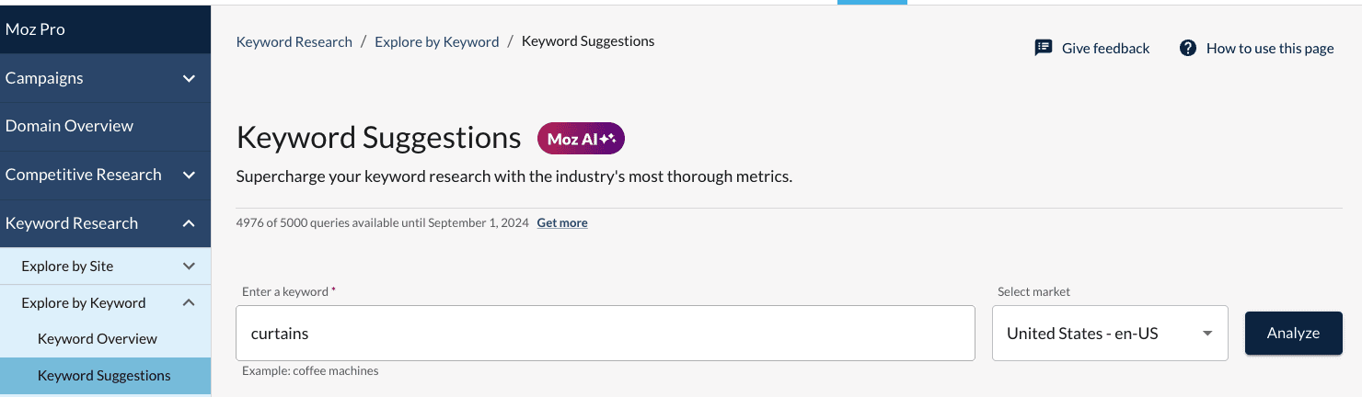The height and width of the screenshot is (397, 1362).
Task: Expand the Campaigns menu chevron
Action: (x=189, y=78)
